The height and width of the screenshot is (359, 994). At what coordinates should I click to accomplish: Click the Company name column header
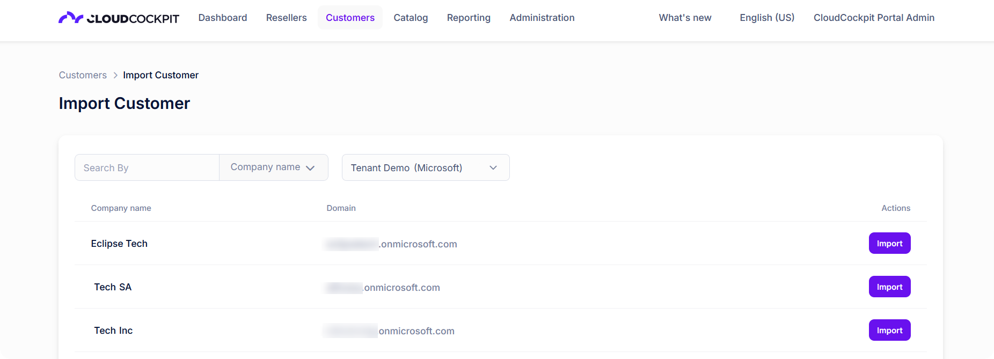pos(121,208)
